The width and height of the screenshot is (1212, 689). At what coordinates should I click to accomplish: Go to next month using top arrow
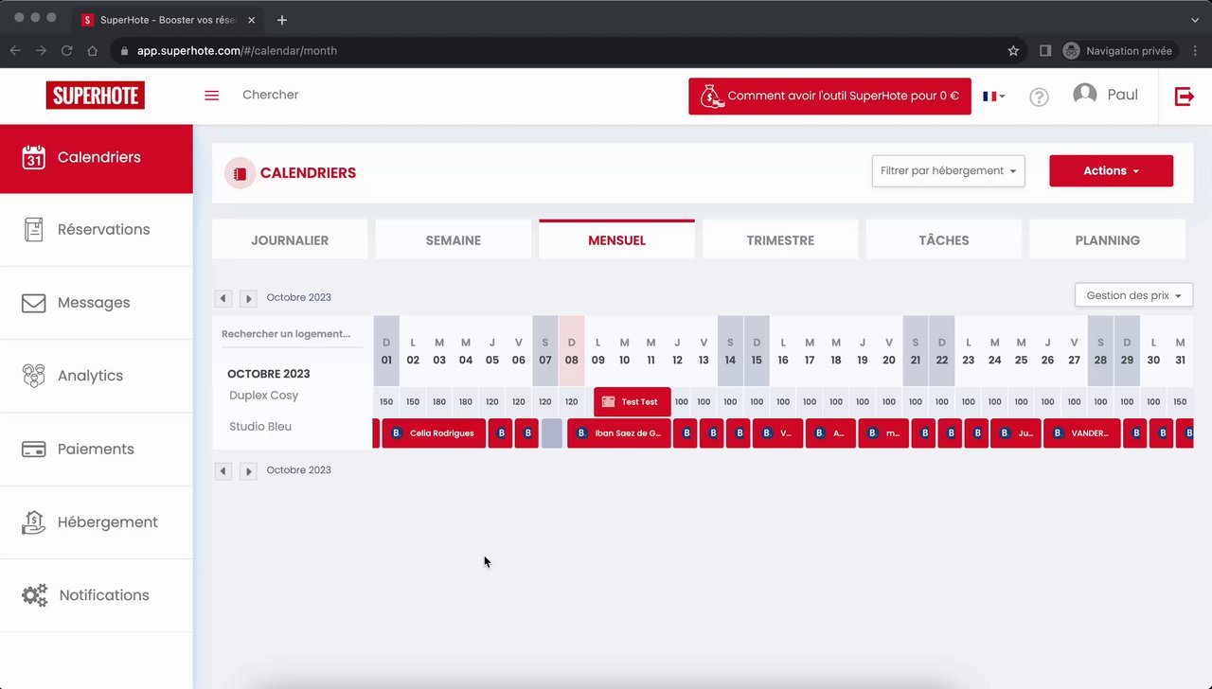coord(248,298)
